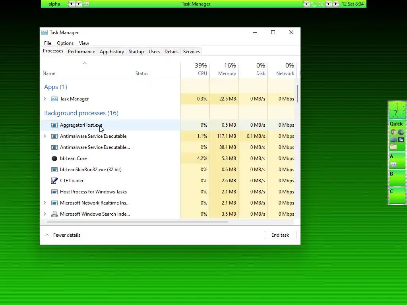Click the Chrome icon in Quick panel
407x305 pixels.
pyautogui.click(x=393, y=132)
